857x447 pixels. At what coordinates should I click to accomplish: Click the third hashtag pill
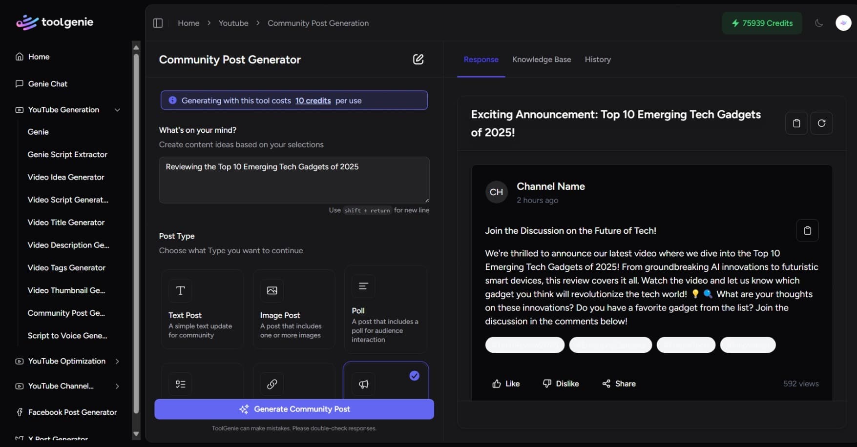(x=686, y=345)
